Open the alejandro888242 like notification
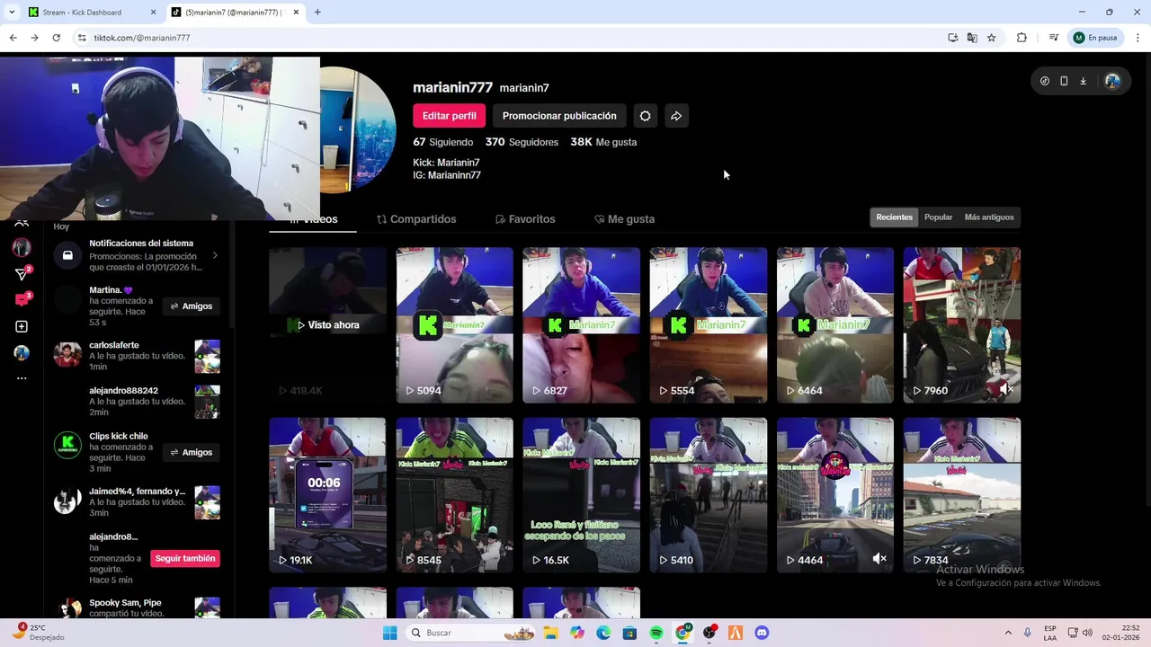Image resolution: width=1151 pixels, height=647 pixels. [x=137, y=401]
